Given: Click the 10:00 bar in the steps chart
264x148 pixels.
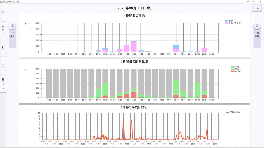Looking at the screenshot, I should [x=119, y=50].
